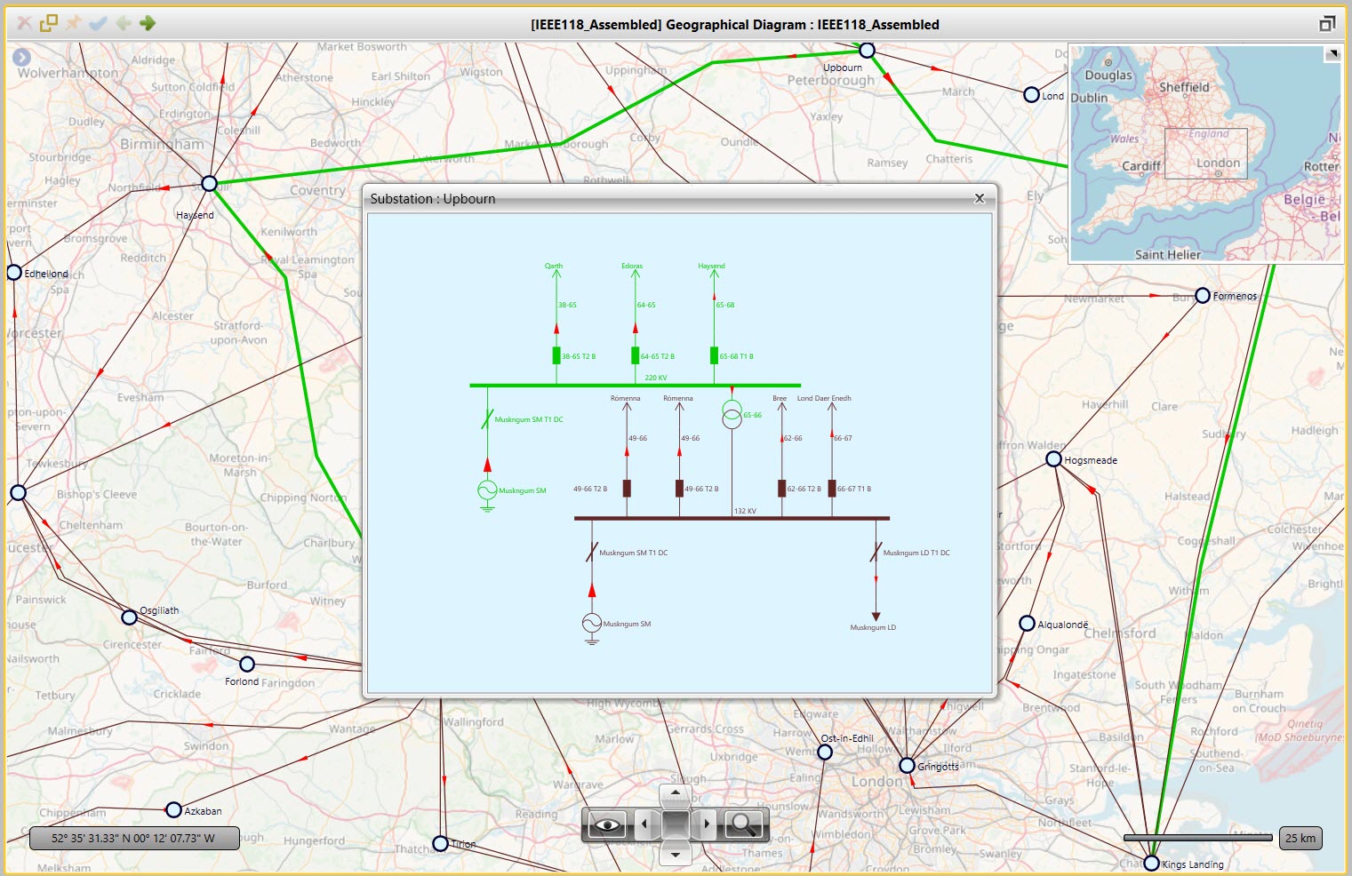Follow the Haysend feeder link in substation diagram
Screen dimensions: 1352x876
click(x=711, y=266)
